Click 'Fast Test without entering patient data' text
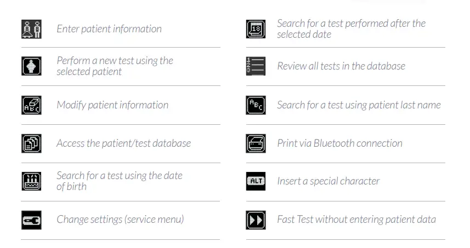Viewport: 470px width, 248px height. (x=356, y=219)
